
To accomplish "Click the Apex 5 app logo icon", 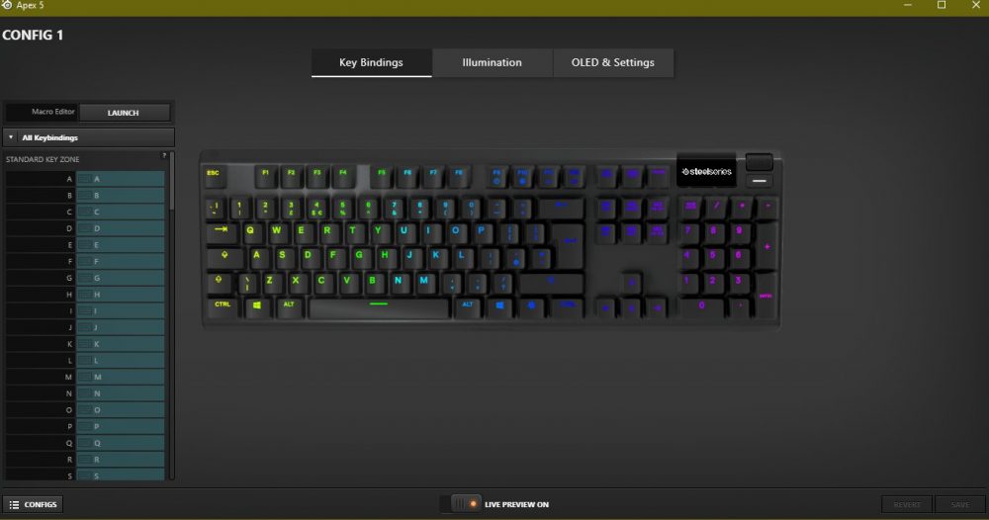I will coord(6,5).
